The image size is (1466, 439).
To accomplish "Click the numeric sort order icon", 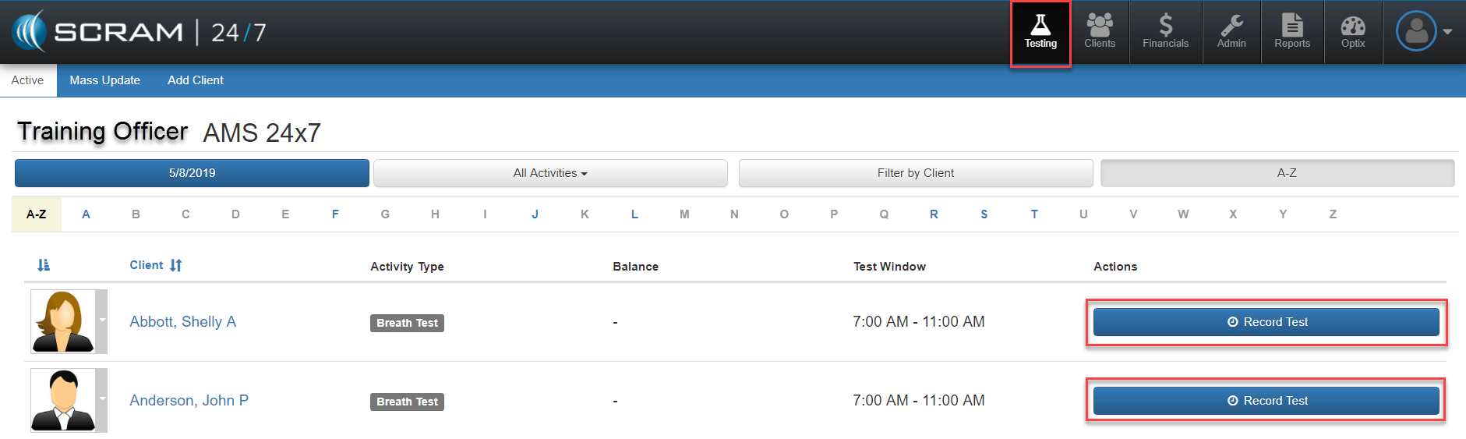I will tap(44, 265).
